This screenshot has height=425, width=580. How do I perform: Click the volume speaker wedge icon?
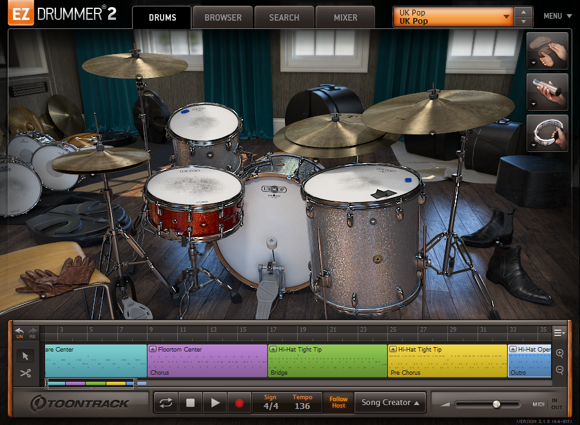point(445,404)
